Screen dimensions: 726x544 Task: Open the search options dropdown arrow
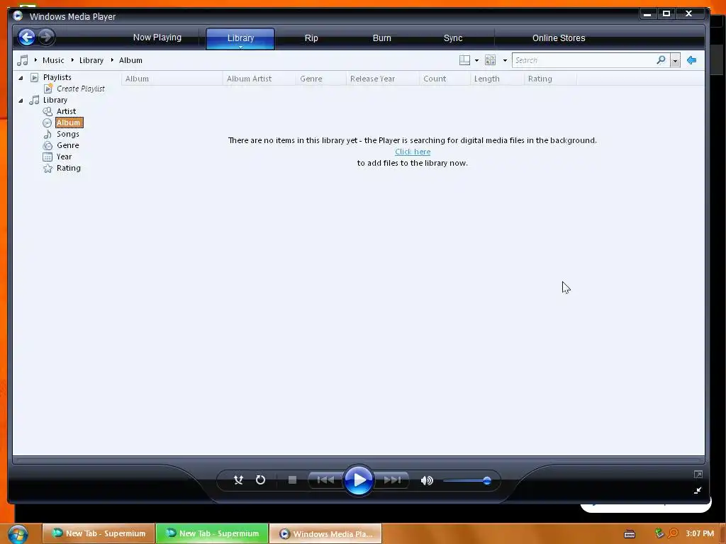point(675,61)
